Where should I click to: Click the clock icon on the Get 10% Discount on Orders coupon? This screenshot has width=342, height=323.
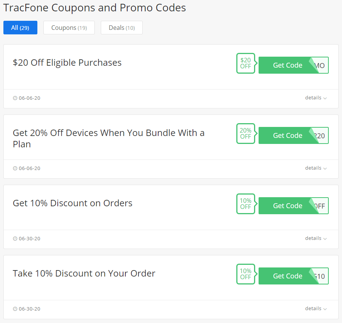(x=15, y=238)
